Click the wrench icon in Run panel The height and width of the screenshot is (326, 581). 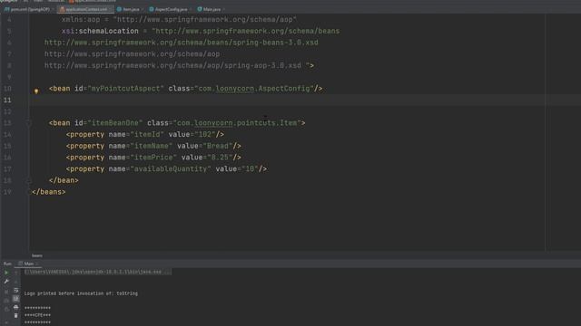coord(6,282)
